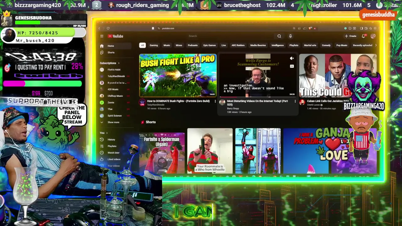Open the Crank Lucas channel avatar

tap(302, 102)
